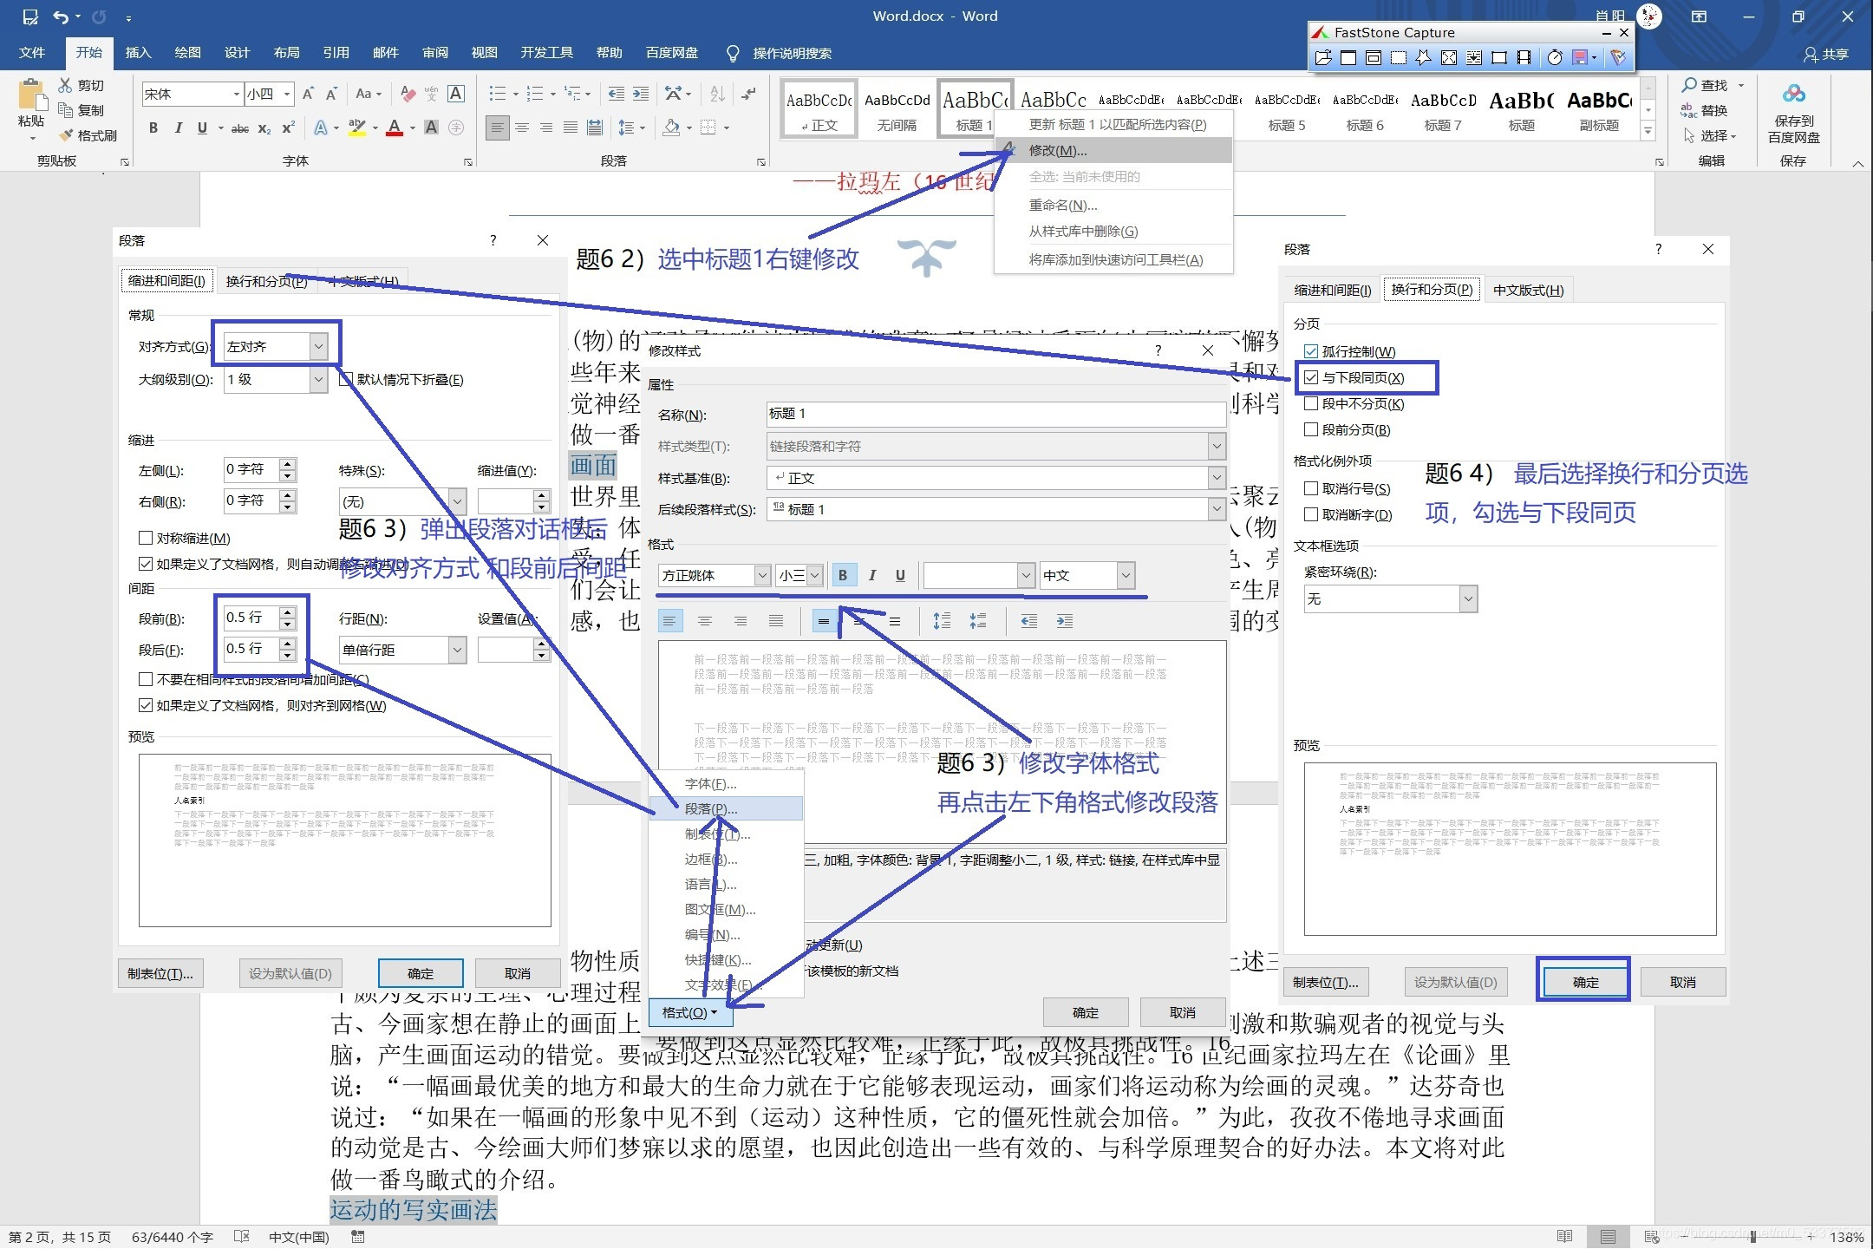Open 紧密环绕(R) dropdown showing 无

tap(1390, 598)
